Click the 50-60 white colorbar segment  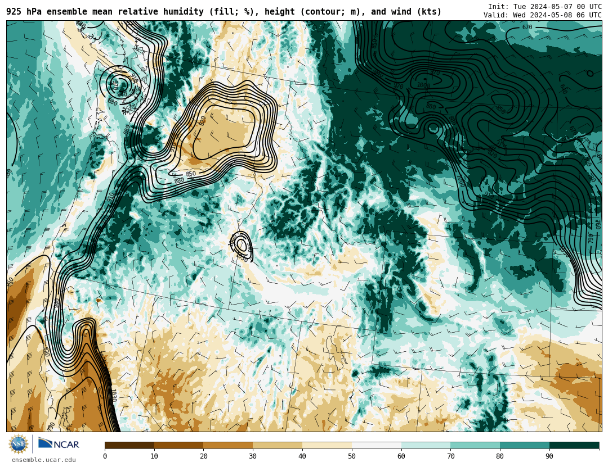(377, 445)
